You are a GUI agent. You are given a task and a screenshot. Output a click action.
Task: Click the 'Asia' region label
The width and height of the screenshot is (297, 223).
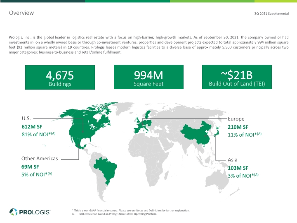click(232, 160)
